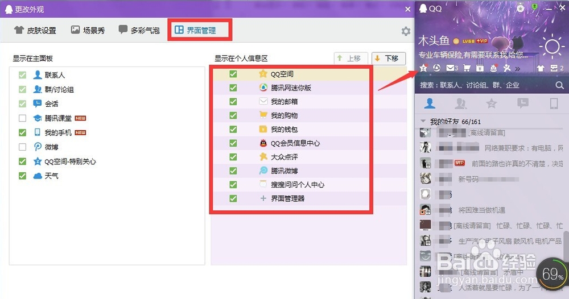This screenshot has width=569, height=299.
Task: Switch to the 场景秀 tab
Action: pyautogui.click(x=88, y=30)
